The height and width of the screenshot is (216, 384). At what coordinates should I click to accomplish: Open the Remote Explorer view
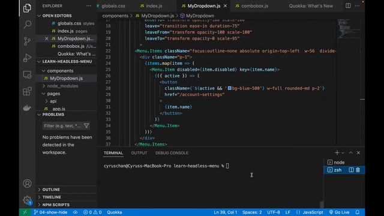[x=27, y=74]
